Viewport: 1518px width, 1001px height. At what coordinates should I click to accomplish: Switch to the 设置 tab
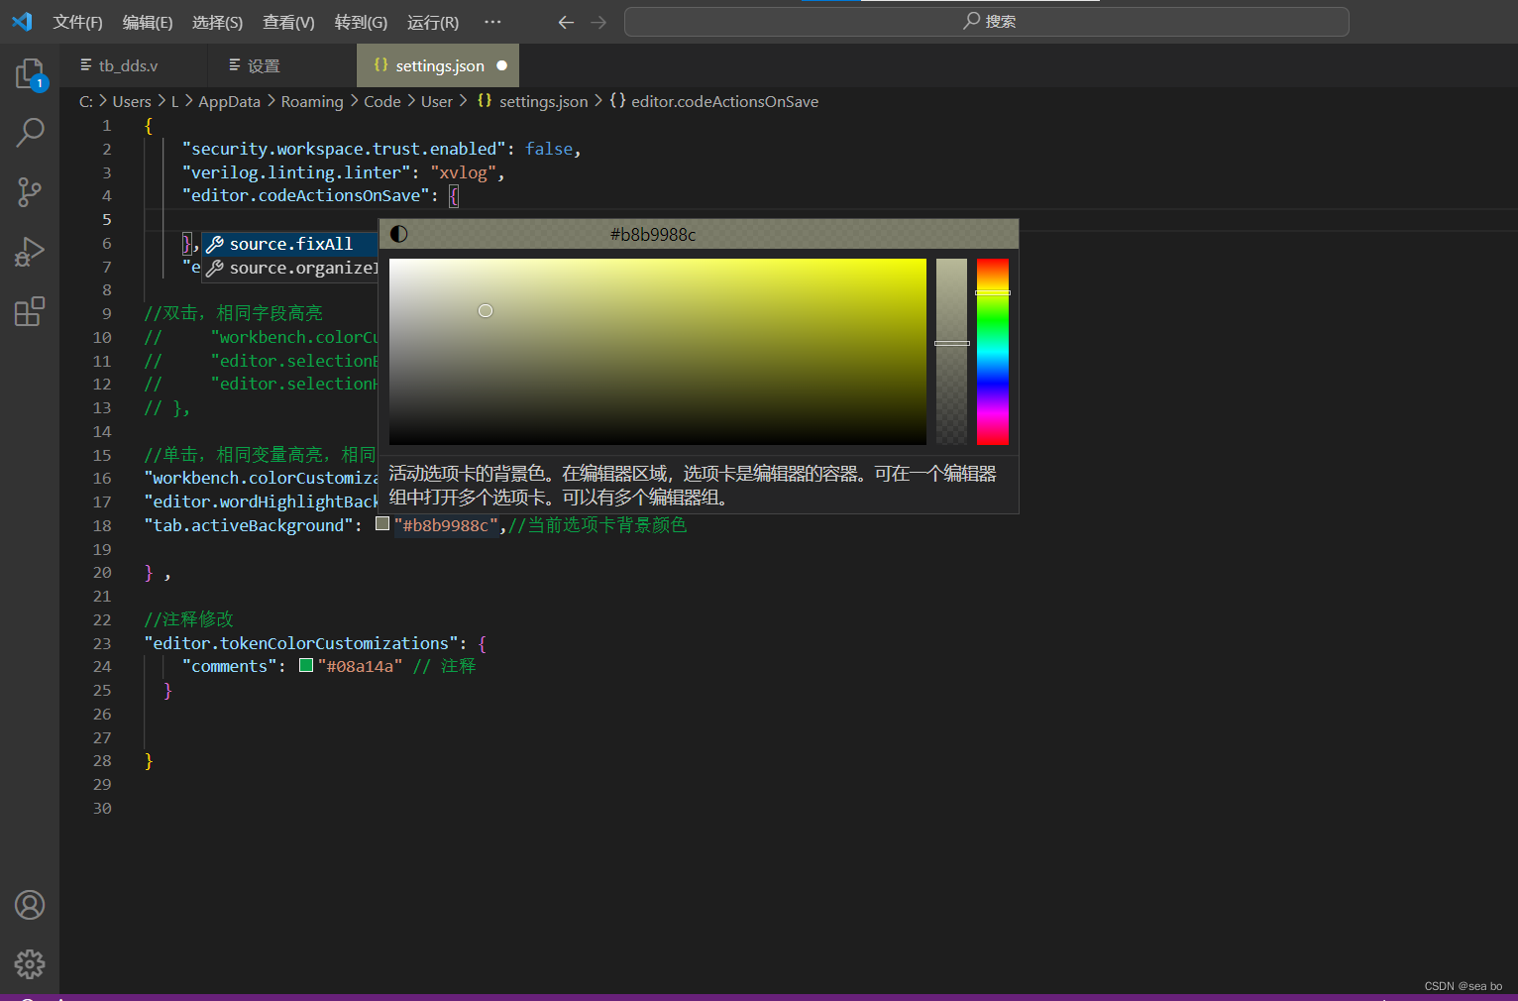tap(282, 65)
